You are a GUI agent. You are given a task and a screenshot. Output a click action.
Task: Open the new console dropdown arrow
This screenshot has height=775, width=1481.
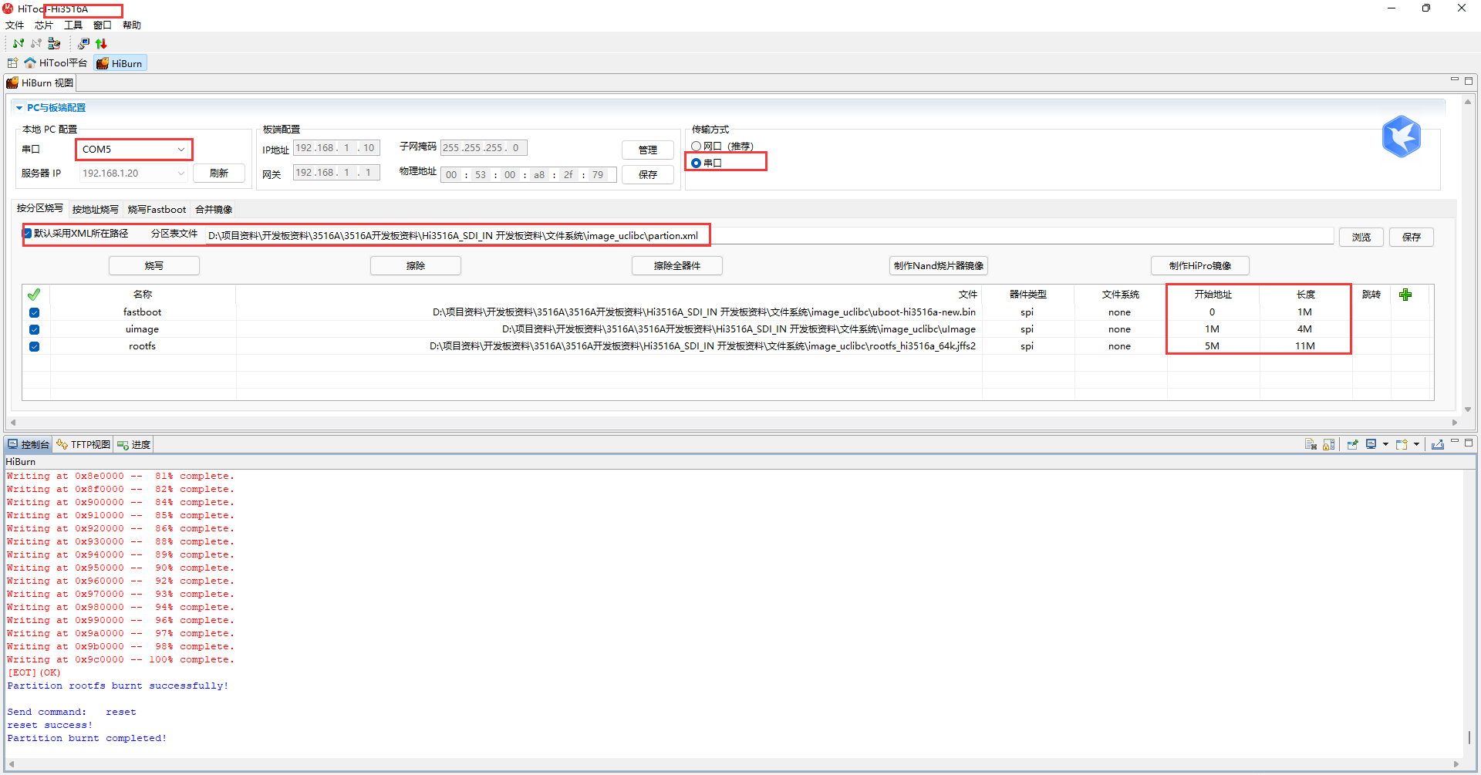(1416, 444)
